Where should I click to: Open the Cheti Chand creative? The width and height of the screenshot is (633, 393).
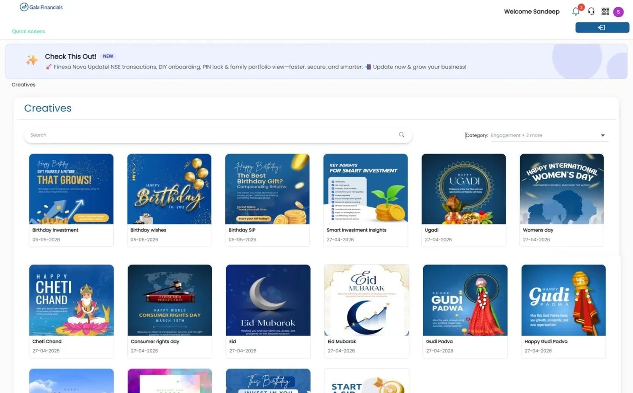(x=71, y=311)
